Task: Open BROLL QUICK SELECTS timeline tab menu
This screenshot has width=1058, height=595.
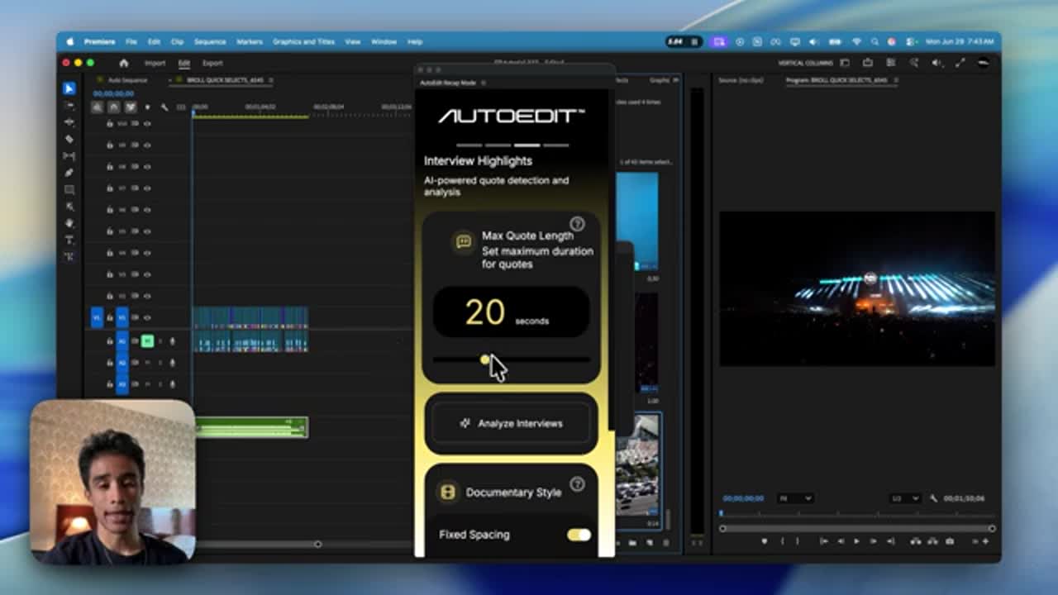Action: pos(270,80)
